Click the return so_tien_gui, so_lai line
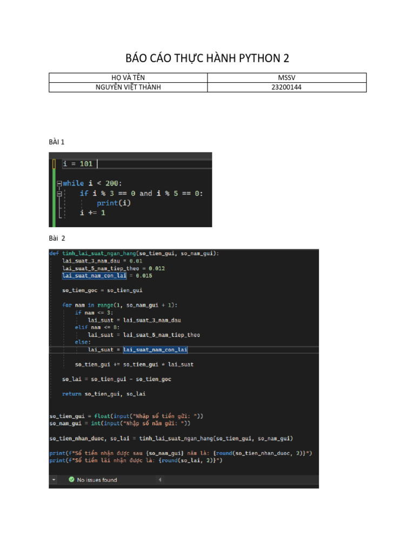This screenshot has width=415, height=554. click(x=104, y=394)
